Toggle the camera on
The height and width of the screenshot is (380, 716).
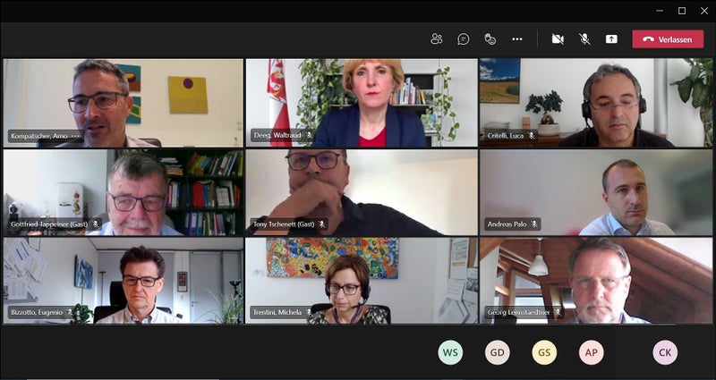point(558,39)
